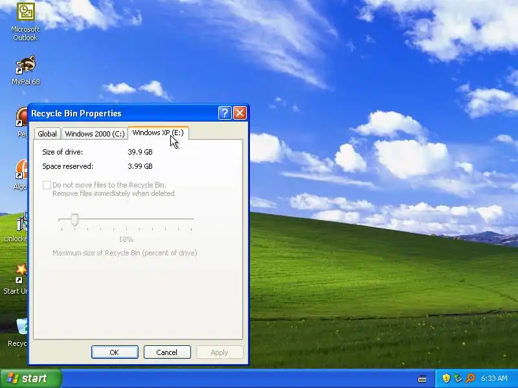Click the Cancel button
This screenshot has width=518, height=388.
click(167, 352)
